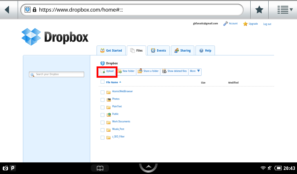Check the AtomicWebBrowser folder checkbox

point(102,92)
